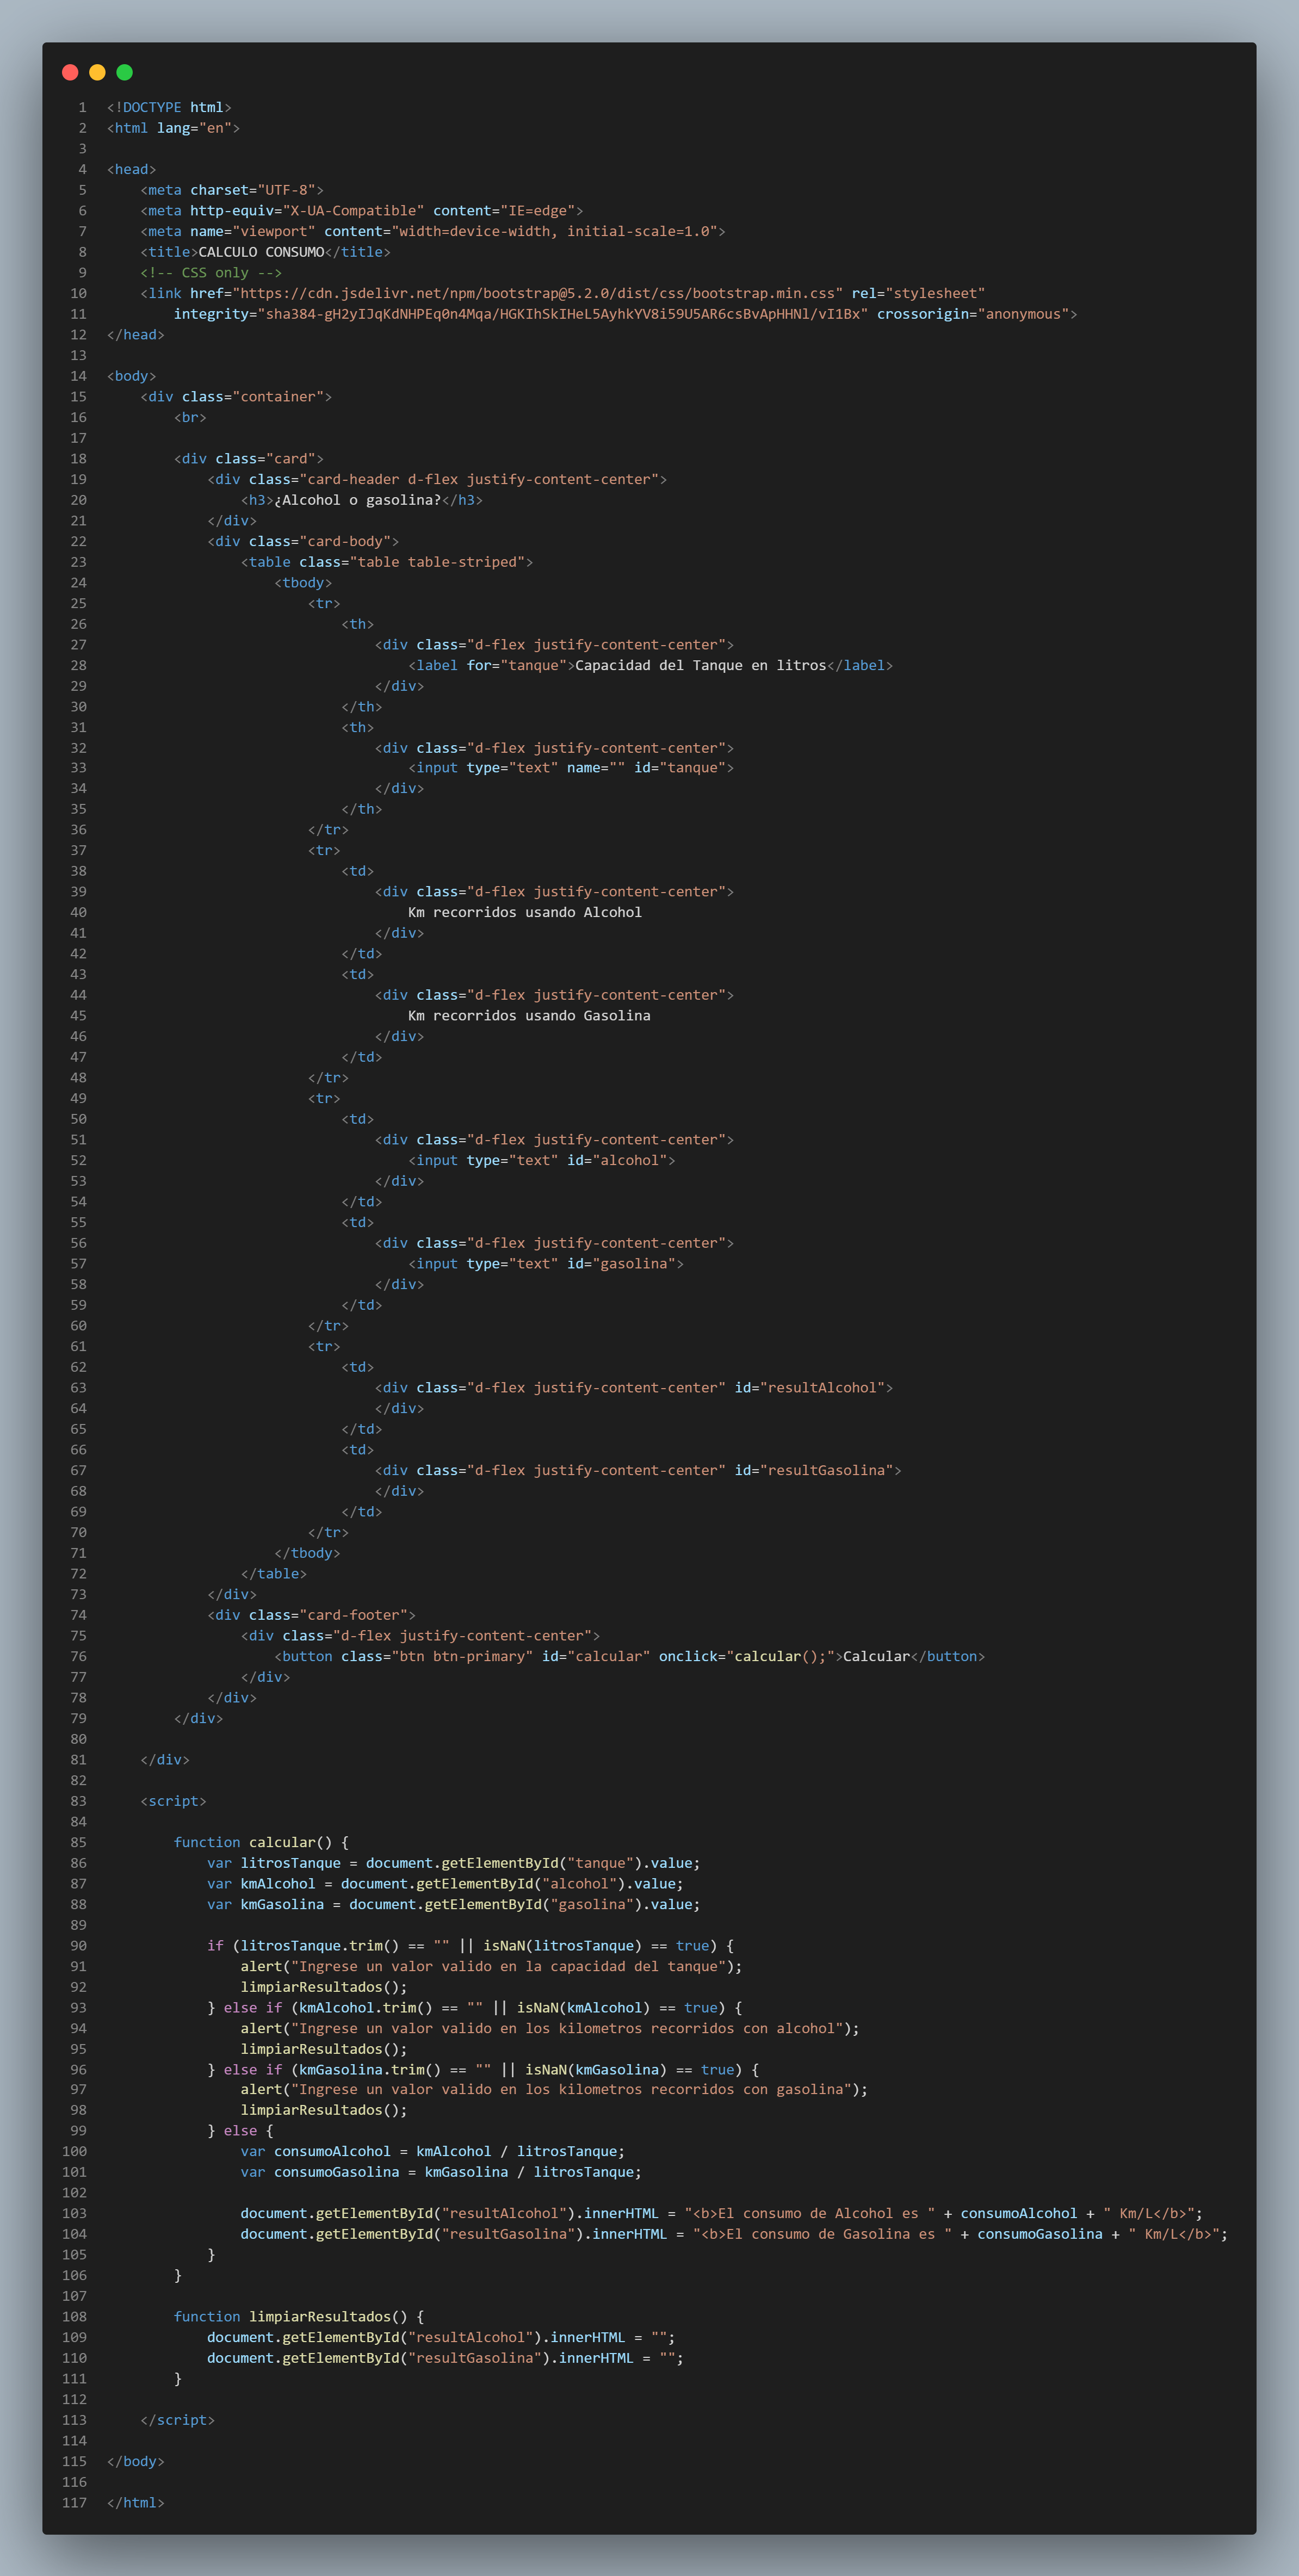Click the DOCTYPE html declaration text
The image size is (1299, 2576).
click(x=169, y=107)
